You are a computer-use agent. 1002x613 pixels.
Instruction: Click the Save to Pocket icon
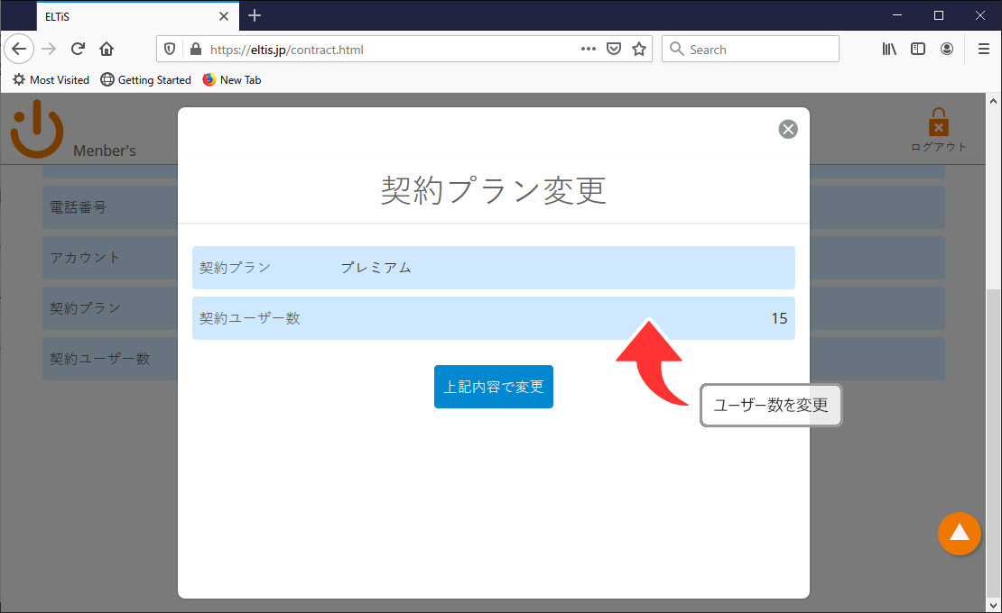click(x=614, y=49)
